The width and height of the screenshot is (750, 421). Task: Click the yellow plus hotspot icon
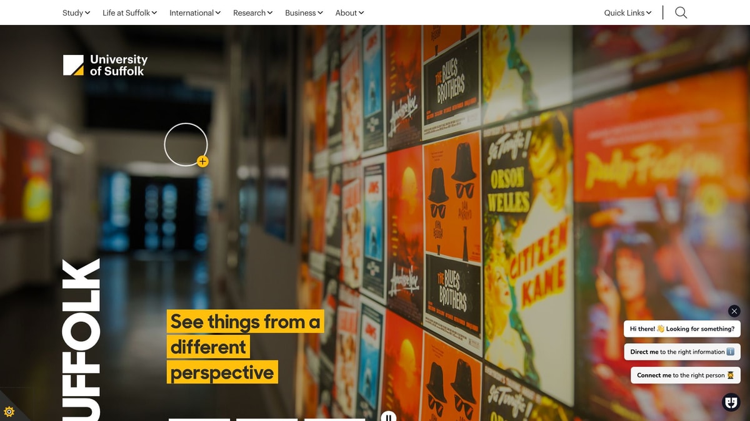pos(202,162)
